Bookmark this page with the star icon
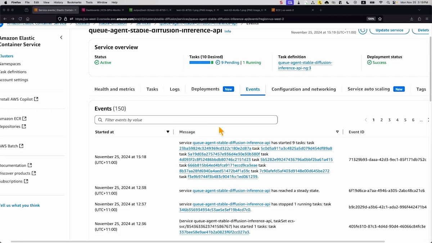This screenshot has width=432, height=243. coord(380,19)
